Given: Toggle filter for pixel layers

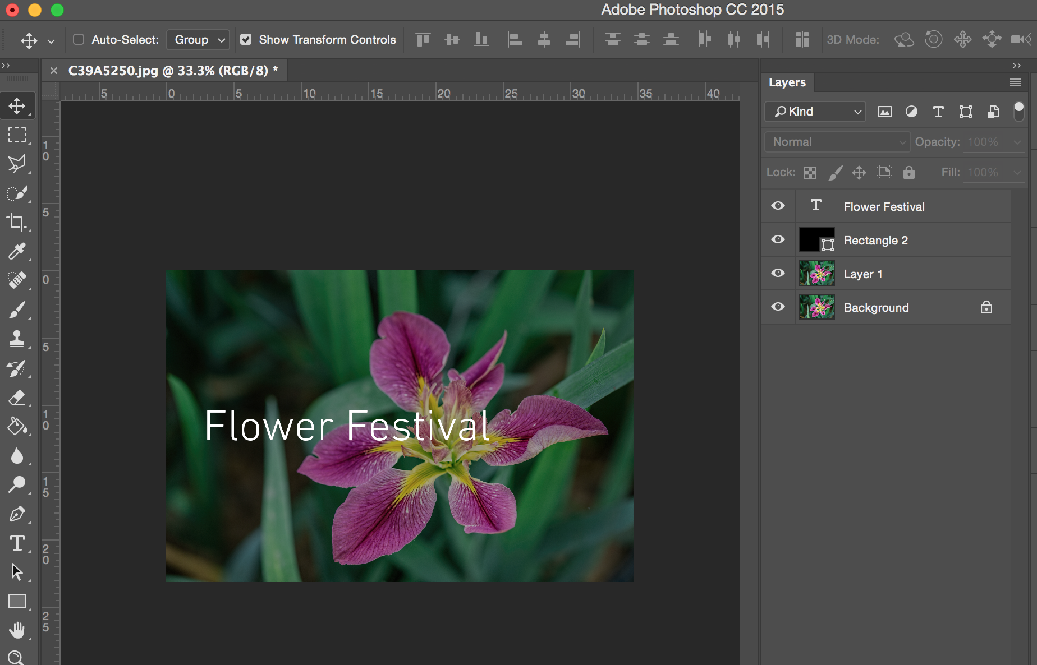Looking at the screenshot, I should pyautogui.click(x=884, y=112).
